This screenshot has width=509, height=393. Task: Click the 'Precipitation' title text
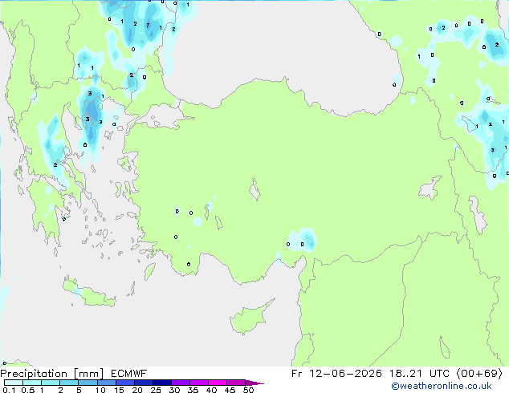click(34, 374)
